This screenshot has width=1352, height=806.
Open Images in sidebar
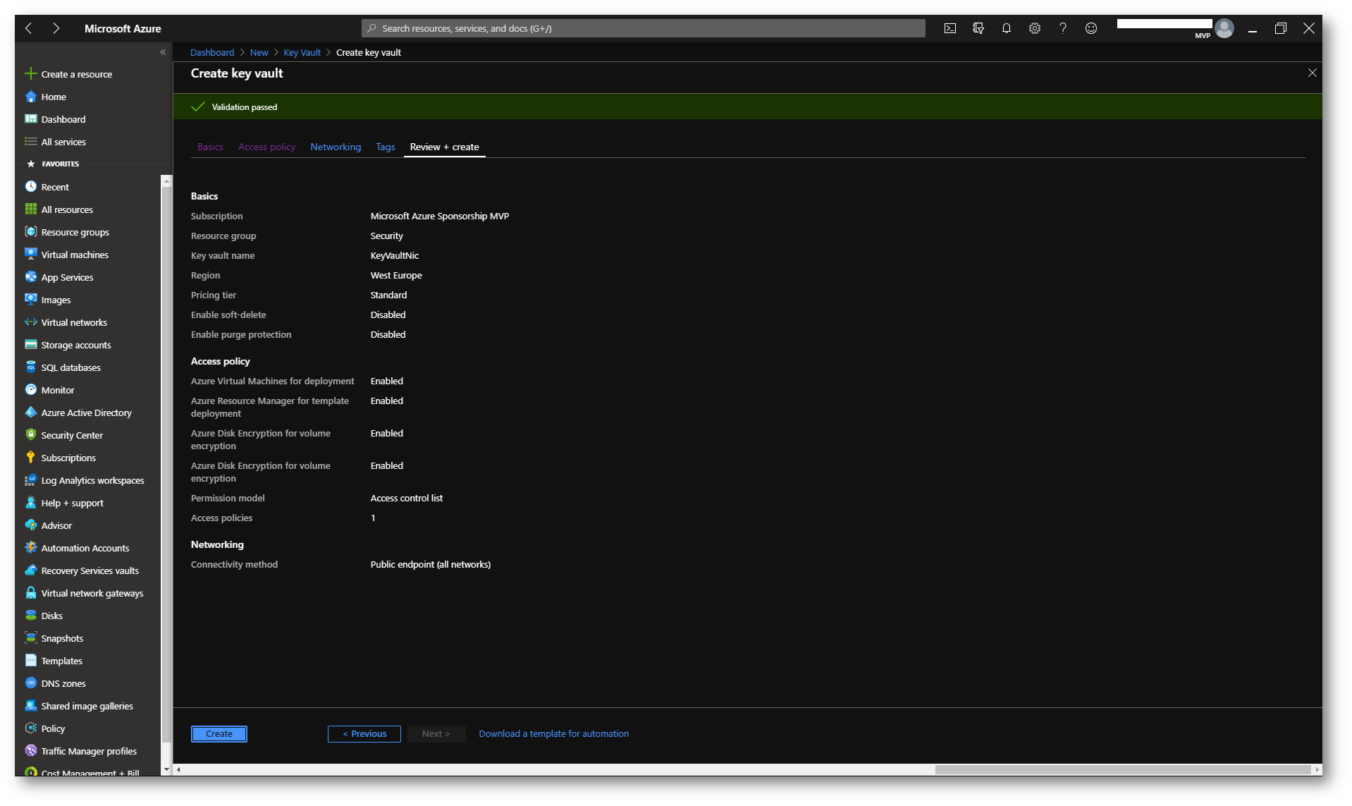coord(56,300)
